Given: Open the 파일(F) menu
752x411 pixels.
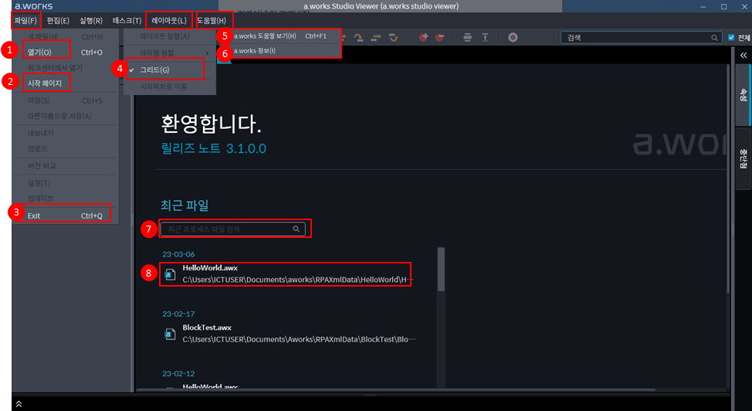Looking at the screenshot, I should tap(25, 20).
